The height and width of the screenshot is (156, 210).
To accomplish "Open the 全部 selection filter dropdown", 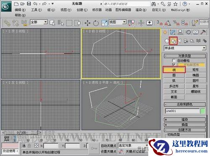I will [x=39, y=22].
